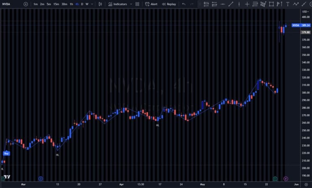Image resolution: width=312 pixels, height=188 pixels.
Task: Click the Buy signal marker on chart
Action: click(x=6, y=154)
